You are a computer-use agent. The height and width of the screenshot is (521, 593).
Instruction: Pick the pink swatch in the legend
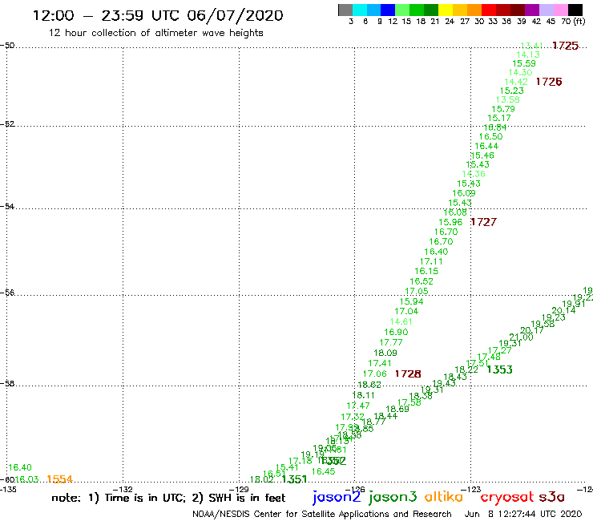560,10
